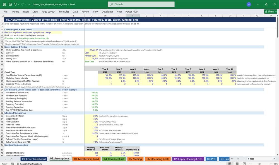Select row 11 header
The image size is (279, 165).
(x=2, y=50)
